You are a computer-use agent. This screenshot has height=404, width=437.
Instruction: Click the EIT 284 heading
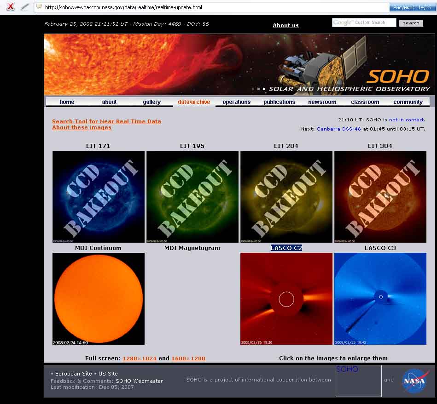(286, 146)
